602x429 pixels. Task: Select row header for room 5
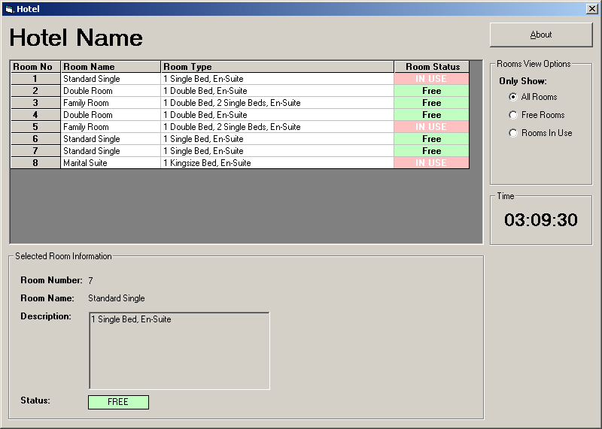tap(35, 127)
